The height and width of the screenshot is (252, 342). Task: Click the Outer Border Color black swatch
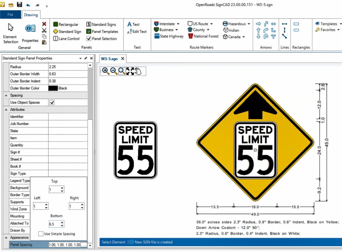coord(53,88)
